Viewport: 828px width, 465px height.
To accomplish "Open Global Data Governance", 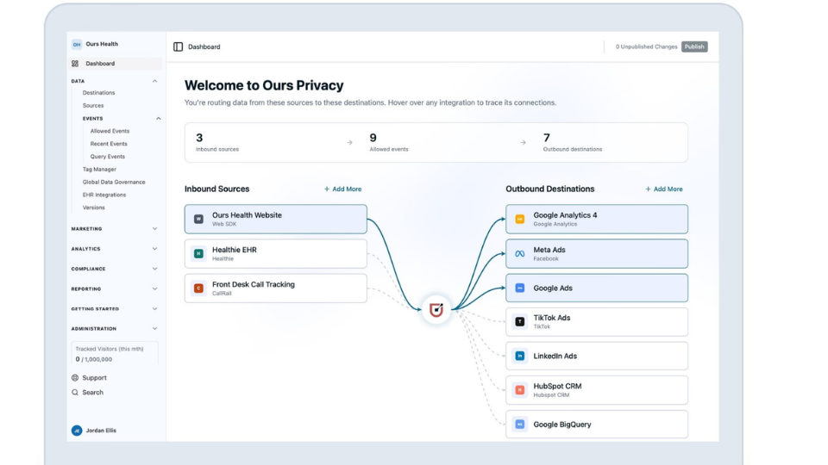I will point(114,182).
